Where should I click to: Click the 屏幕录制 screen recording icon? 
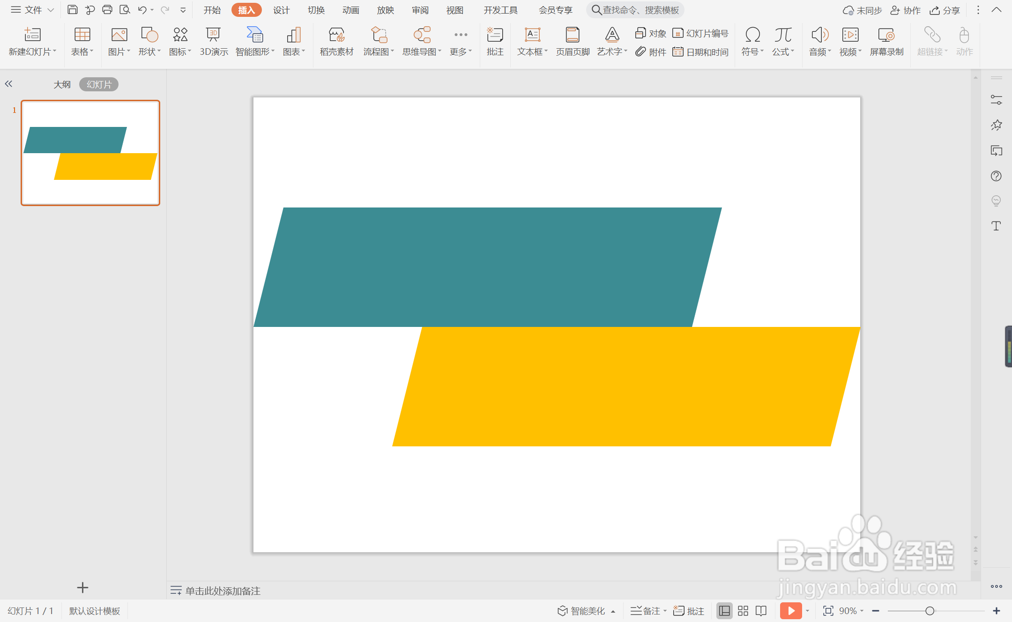pos(886,41)
